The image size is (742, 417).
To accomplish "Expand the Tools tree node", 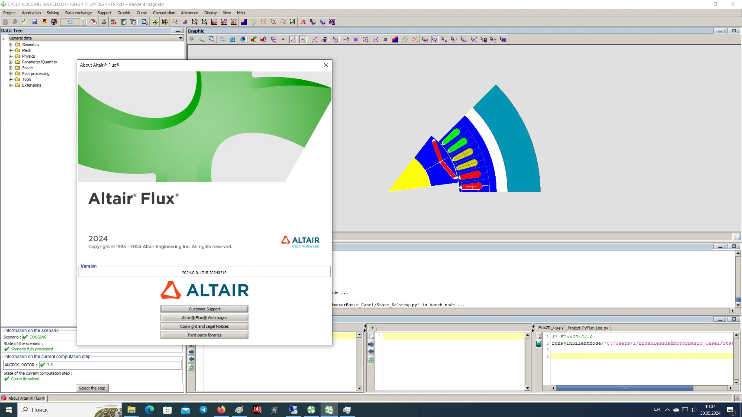I will click(11, 79).
